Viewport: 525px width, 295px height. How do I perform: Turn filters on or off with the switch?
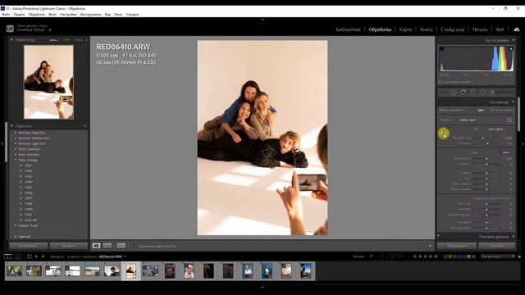(519, 256)
